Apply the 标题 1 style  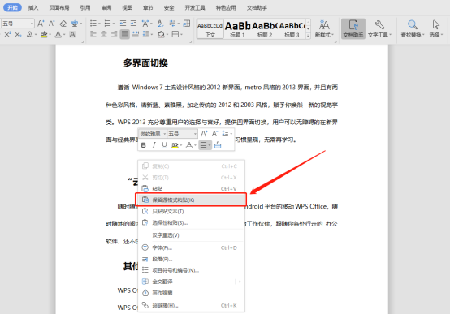[237, 29]
